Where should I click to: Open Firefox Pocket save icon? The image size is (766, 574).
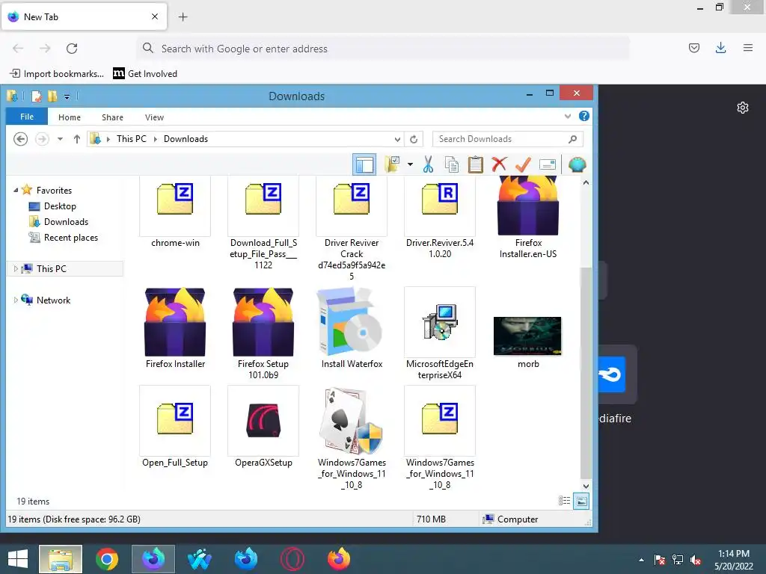click(693, 48)
